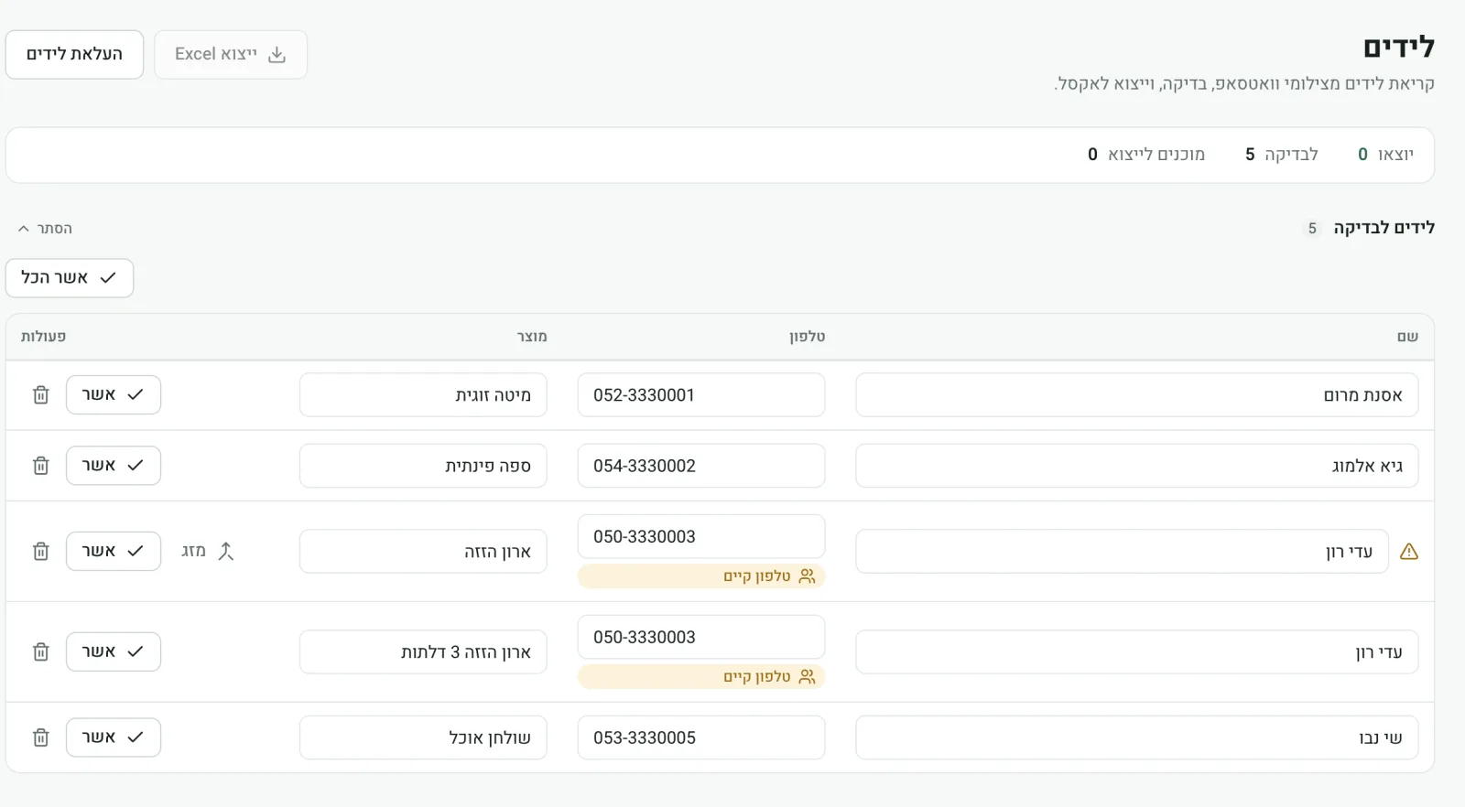Click the מוצר column header

[x=532, y=337]
